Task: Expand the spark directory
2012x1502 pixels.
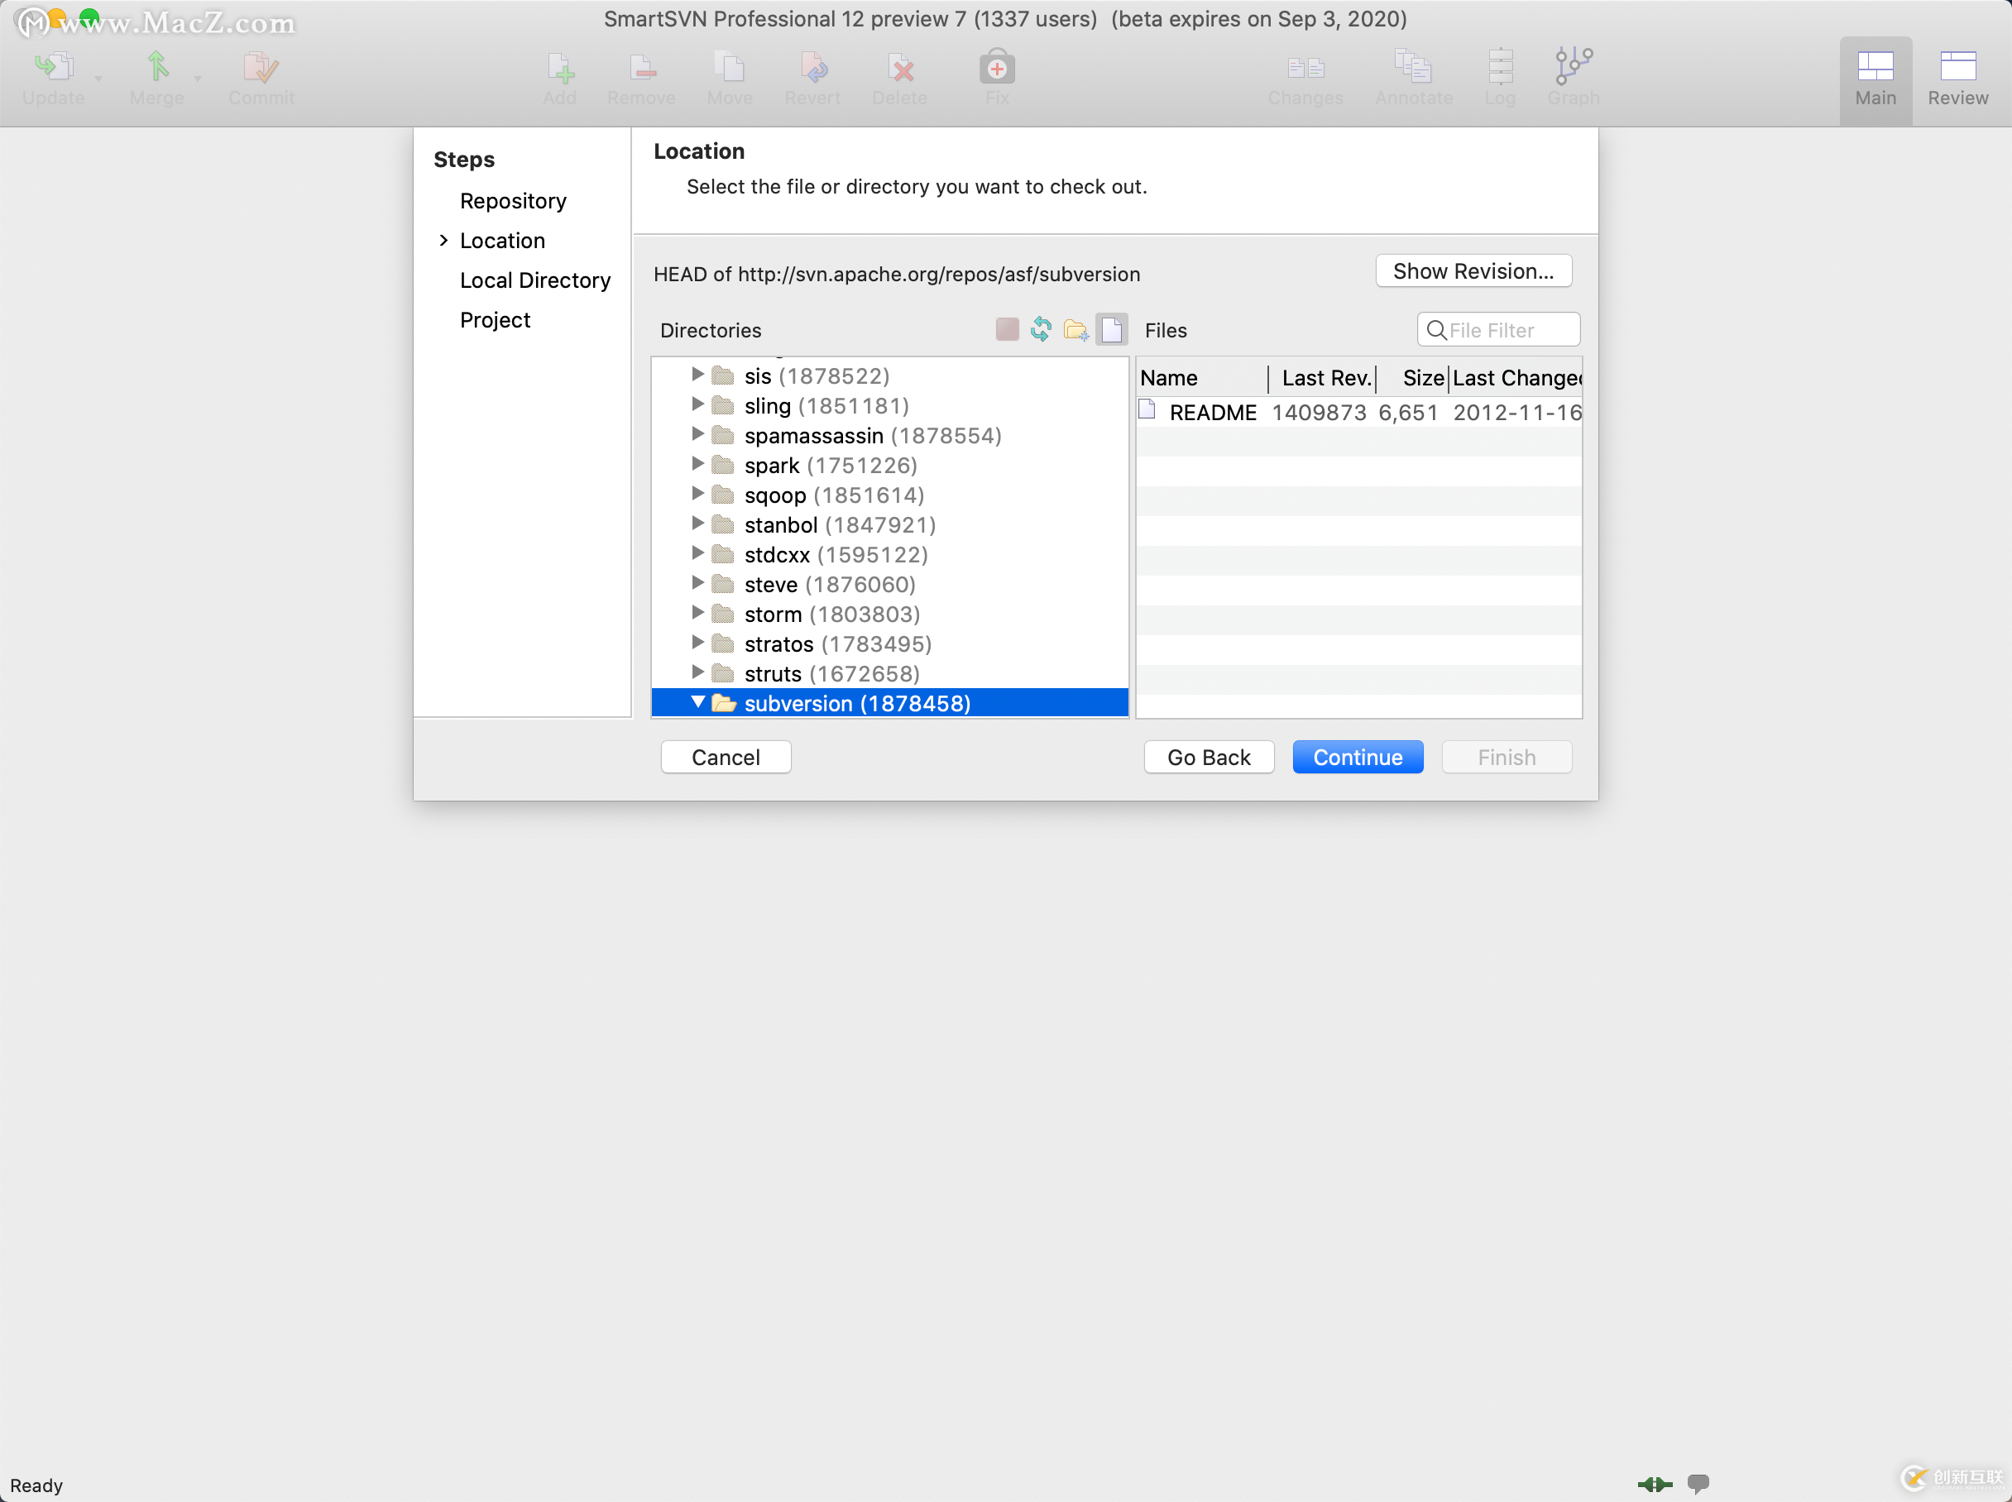Action: [697, 464]
